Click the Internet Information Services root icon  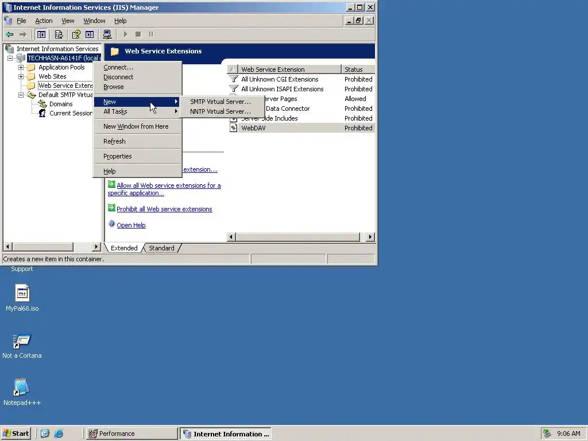pos(10,49)
